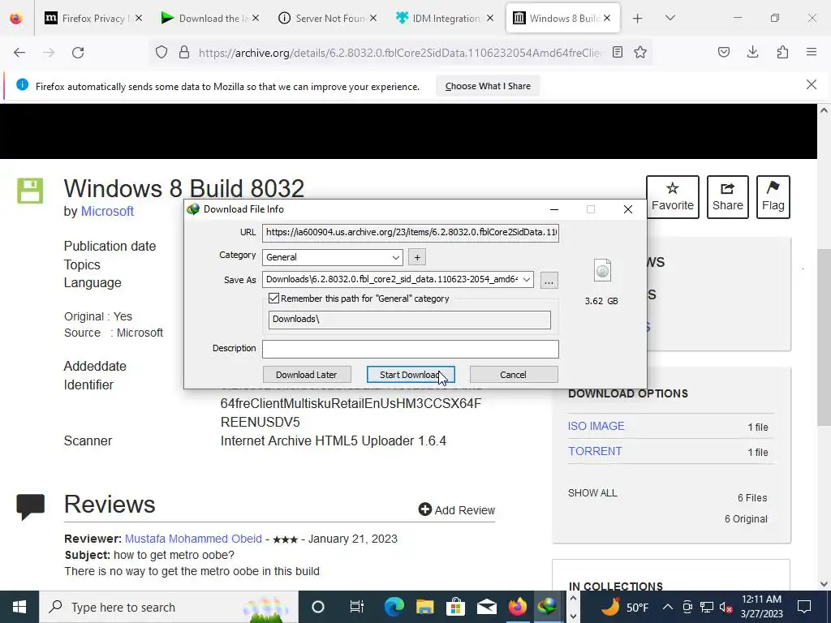Open Windows Start menu
The image size is (831, 623).
(x=19, y=607)
